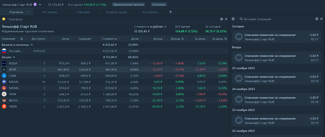This screenshot has width=325, height=137.
Task: Sort by the Доступно column header
Action: pyautogui.click(x=38, y=39)
